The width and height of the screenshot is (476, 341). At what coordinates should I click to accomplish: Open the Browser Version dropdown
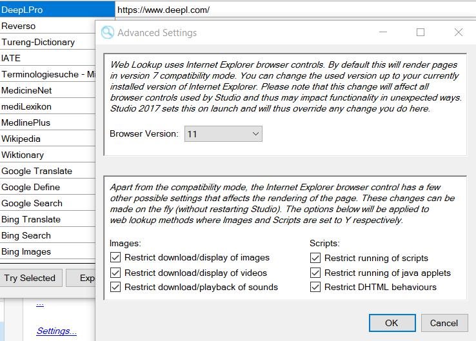pos(223,134)
